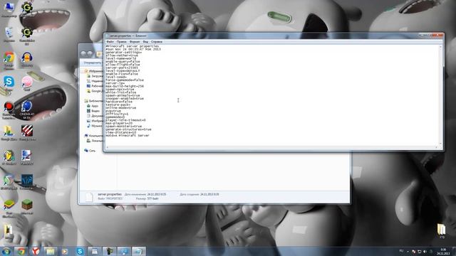The height and width of the screenshot is (256, 456).
Task: Click the RU language indicator in tray
Action: (401, 251)
